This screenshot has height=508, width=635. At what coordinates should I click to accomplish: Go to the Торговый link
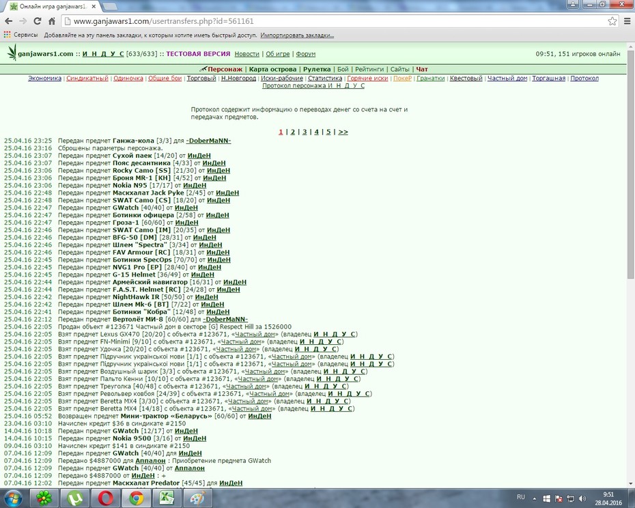coord(201,79)
